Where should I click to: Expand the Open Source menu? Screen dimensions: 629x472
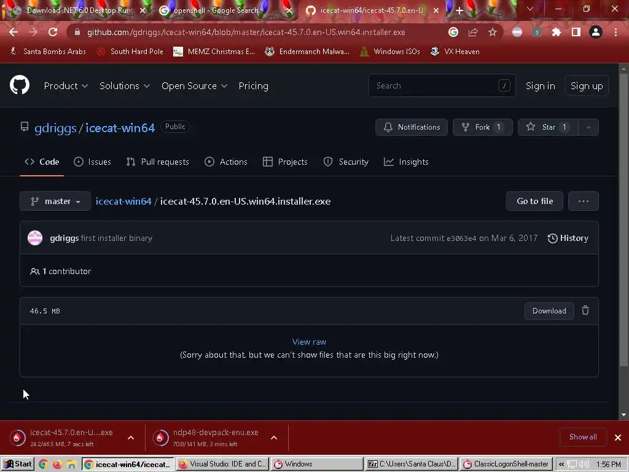[x=194, y=86]
